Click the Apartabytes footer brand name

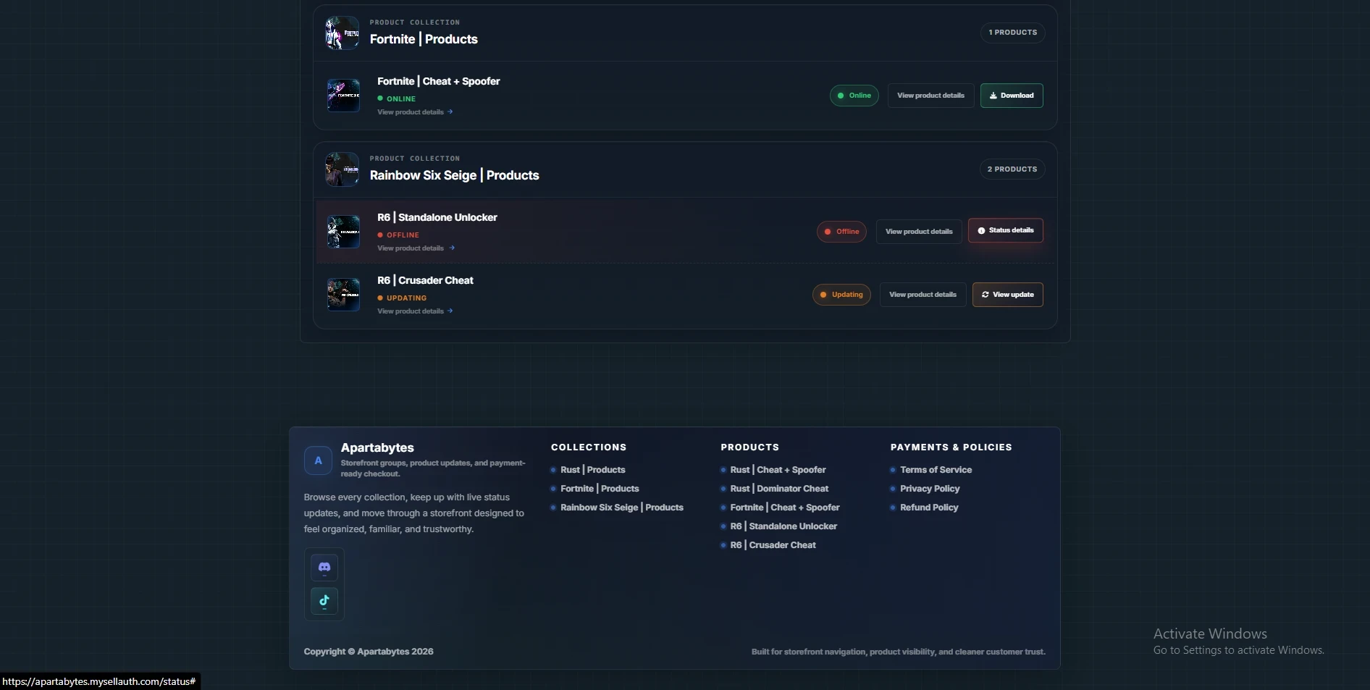(377, 447)
